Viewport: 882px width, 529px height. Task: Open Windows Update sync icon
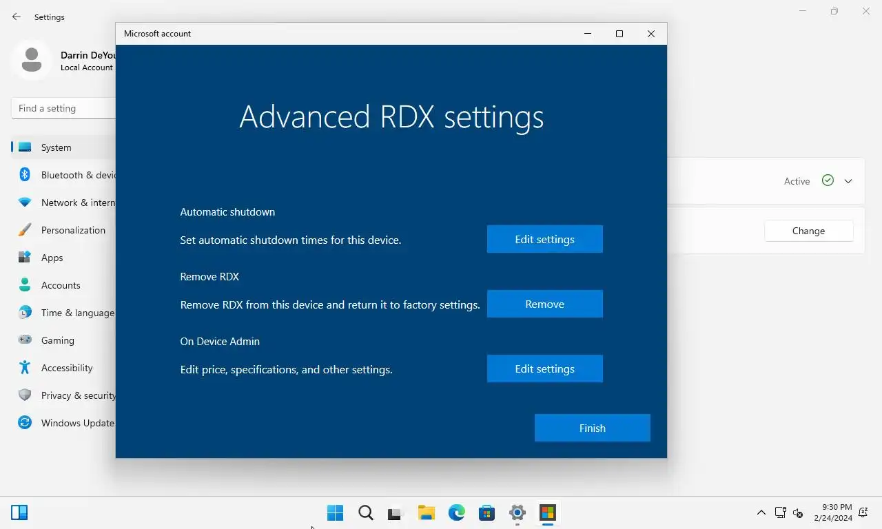(25, 423)
